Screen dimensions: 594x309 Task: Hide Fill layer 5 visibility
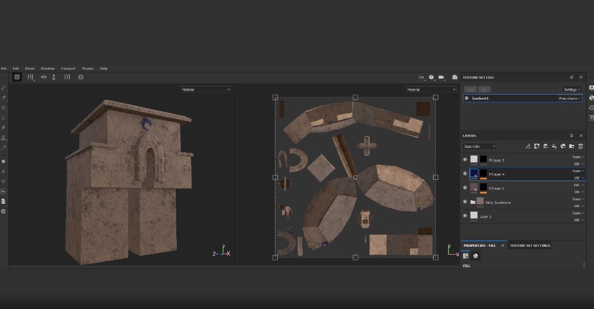click(465, 160)
